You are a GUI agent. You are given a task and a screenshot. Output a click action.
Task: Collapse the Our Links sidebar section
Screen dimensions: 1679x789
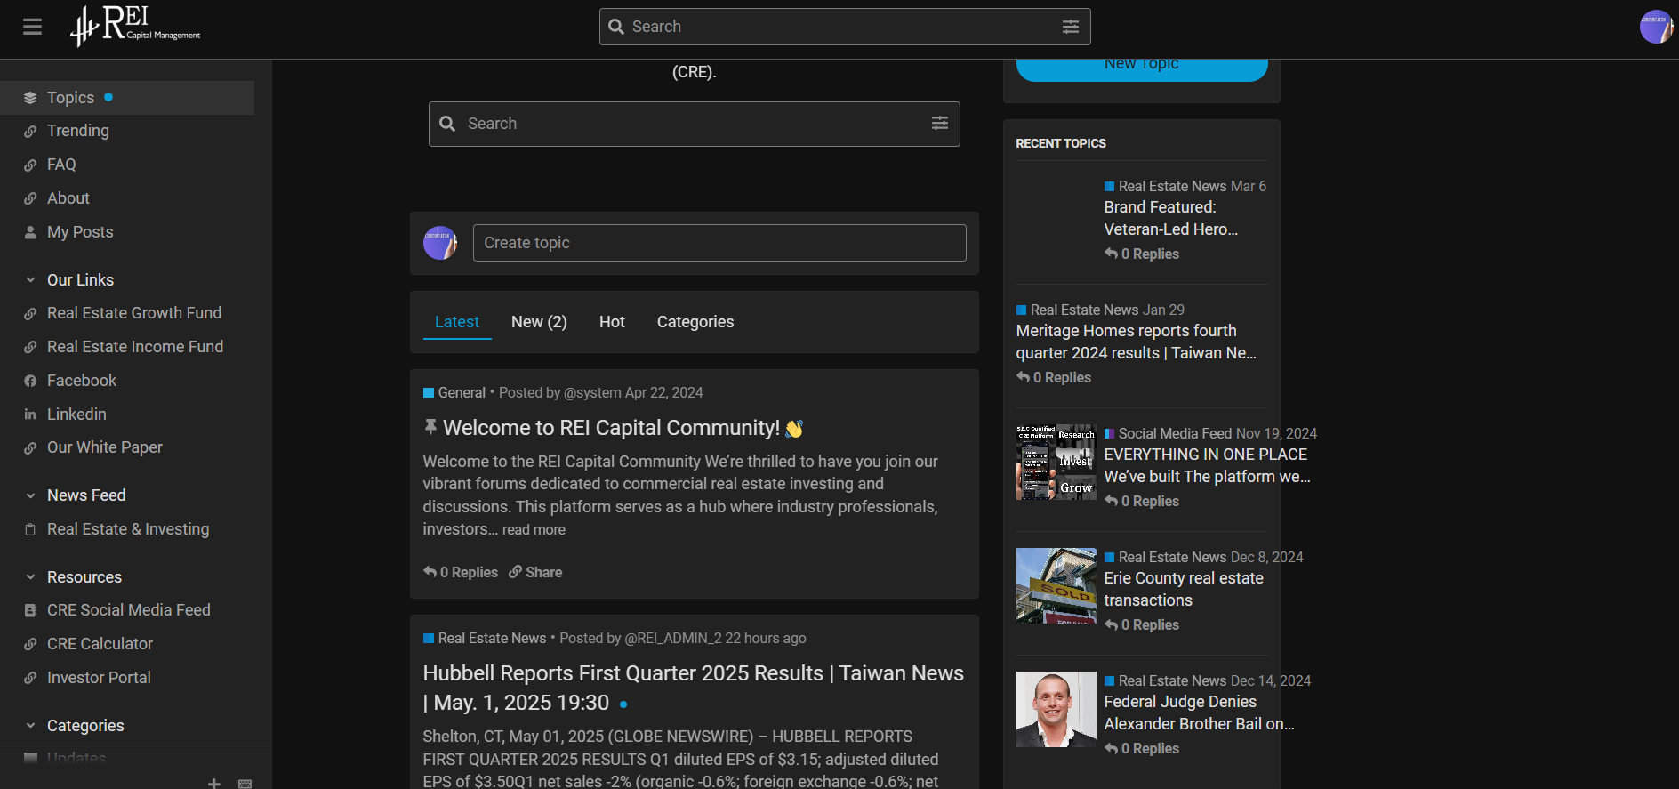(30, 280)
